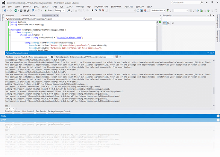Viewport: 220px width, 157px height.
Task: Open the RESHARPER menu
Action: click(x=116, y=7)
